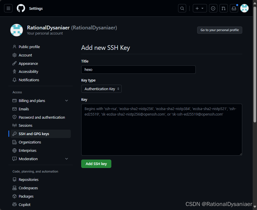Click the RationalDysaniaer profile avatar image

pyautogui.click(x=16, y=30)
